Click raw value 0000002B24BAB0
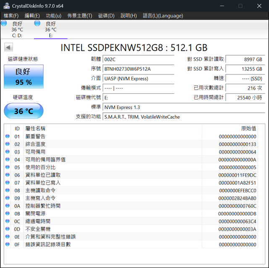The height and width of the screenshot is (268, 269). click(x=237, y=198)
